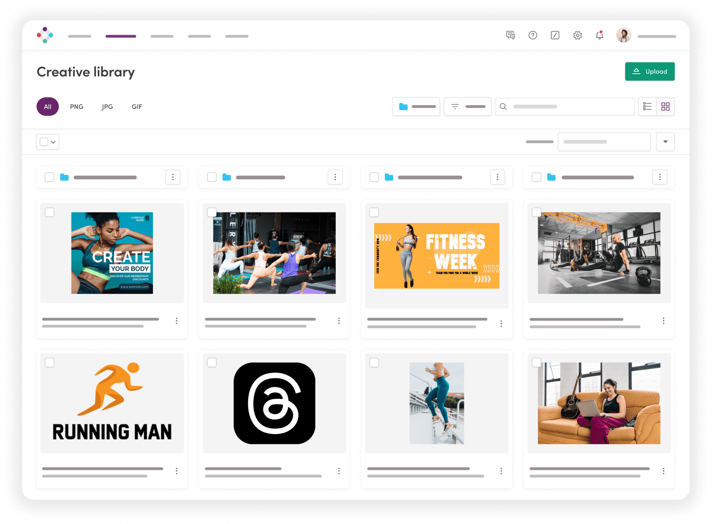Viewport: 712px width, 524px height.
Task: Filter assets by PNG tab
Action: coord(77,107)
